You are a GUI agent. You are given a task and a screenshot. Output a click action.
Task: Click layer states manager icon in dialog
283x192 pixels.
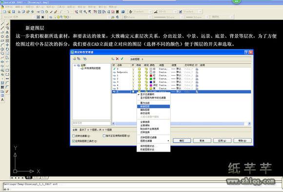84,59
